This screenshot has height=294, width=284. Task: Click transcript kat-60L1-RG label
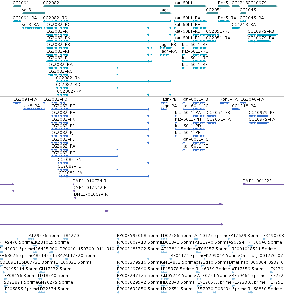(195, 51)
